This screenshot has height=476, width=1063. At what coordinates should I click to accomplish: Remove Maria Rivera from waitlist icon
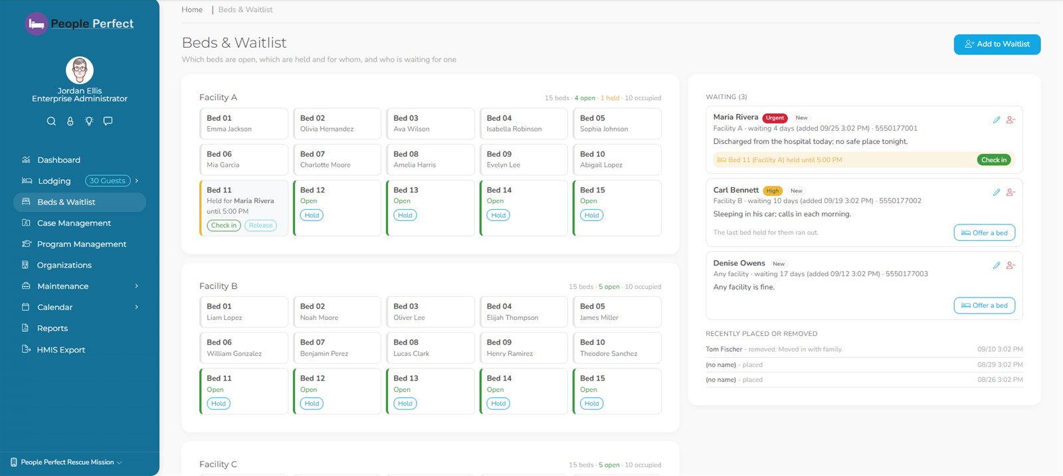(x=1011, y=120)
